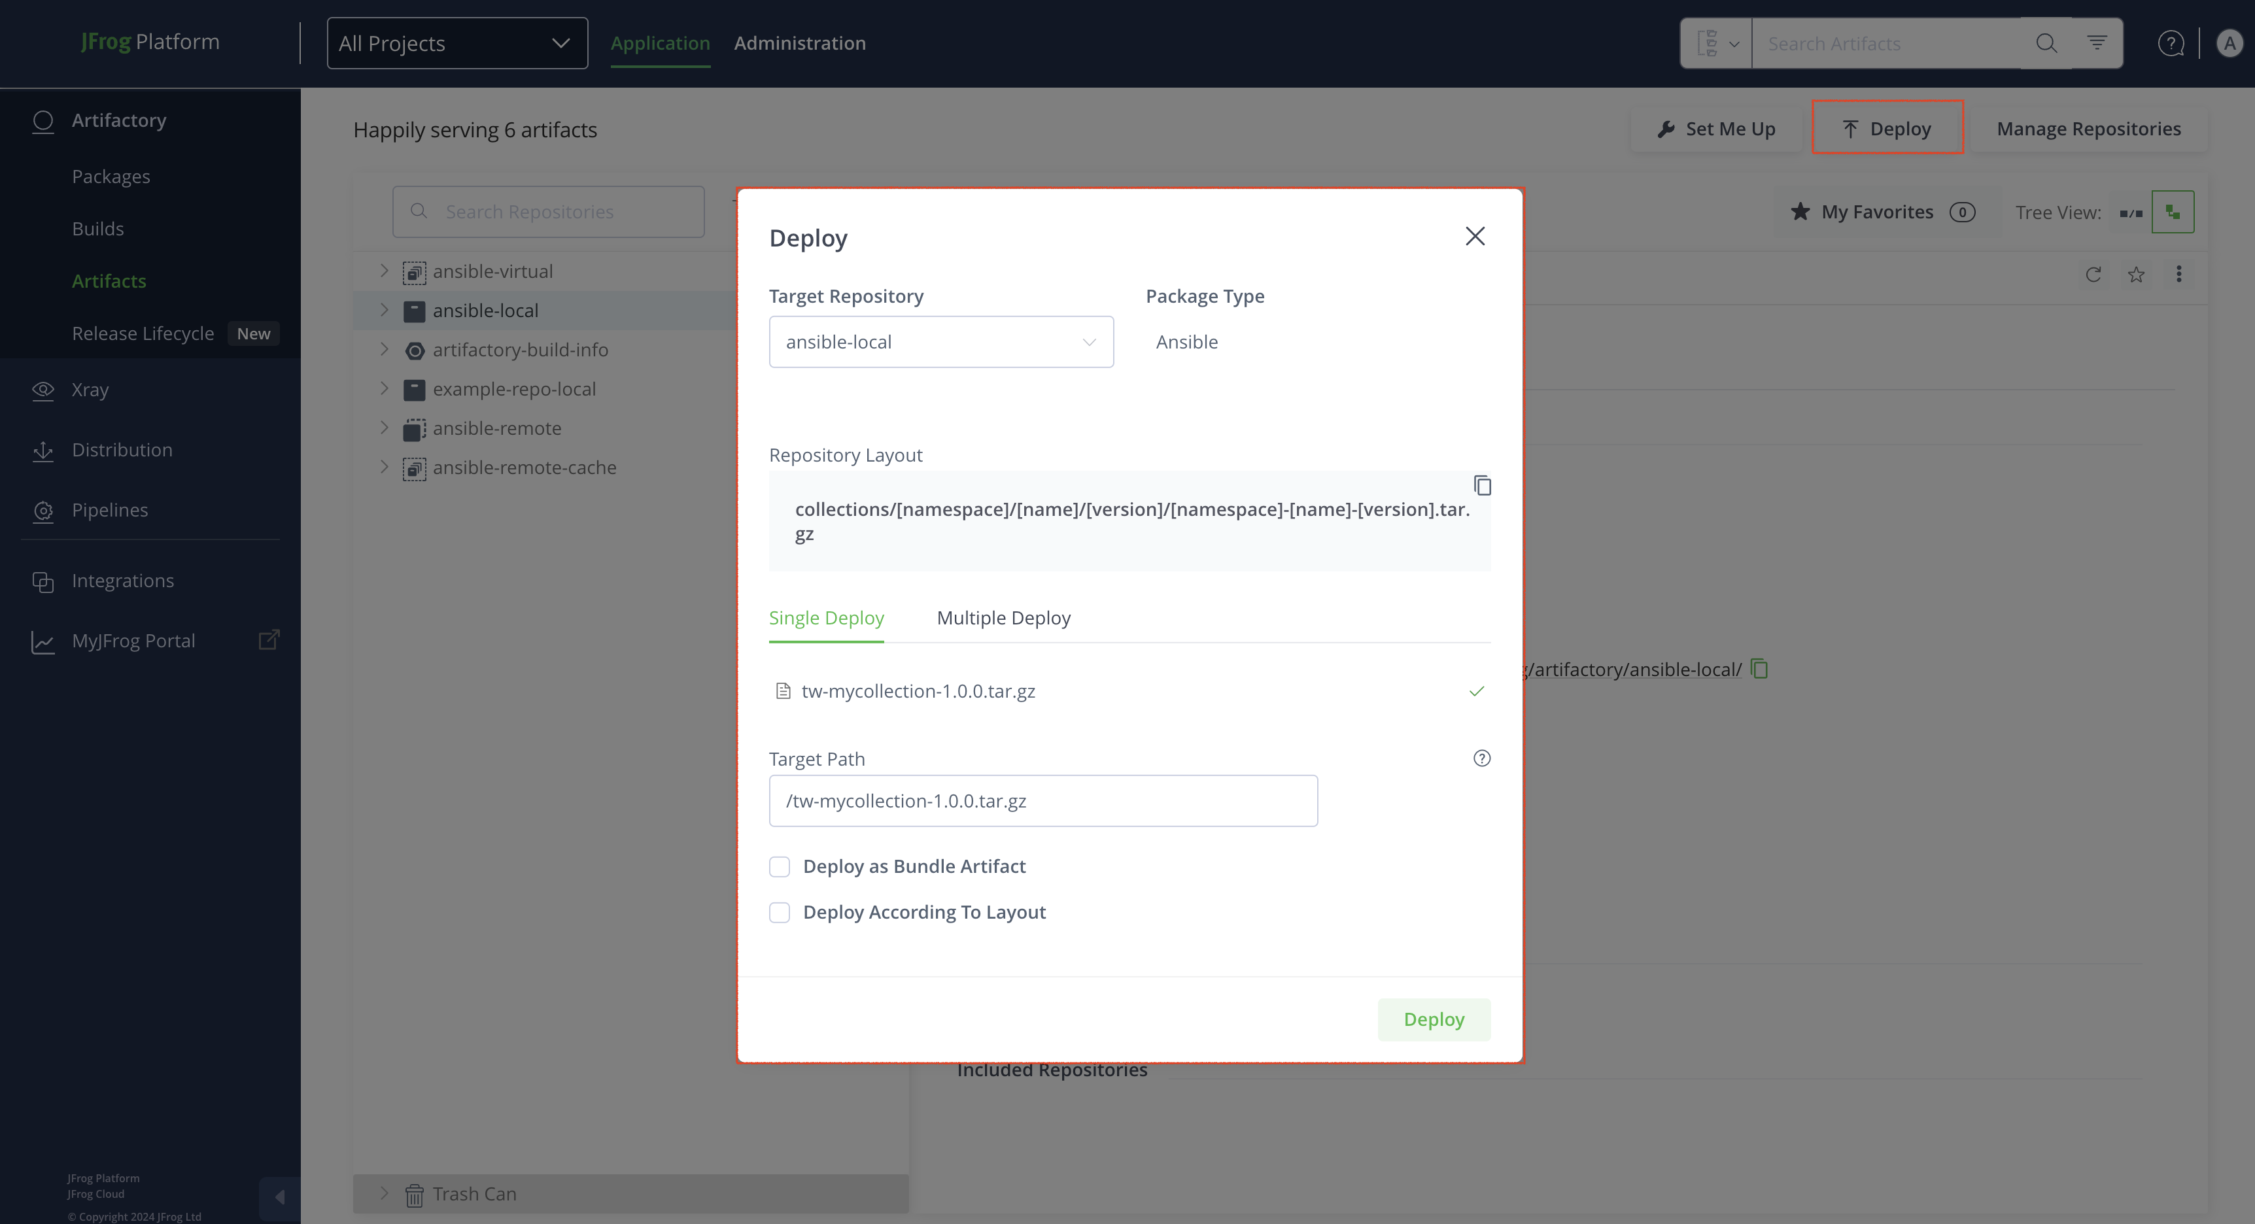Enable Deploy as Bundle Artifact

pos(779,866)
